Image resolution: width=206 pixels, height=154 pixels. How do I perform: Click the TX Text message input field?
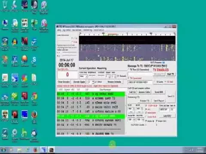click(x=140, y=74)
